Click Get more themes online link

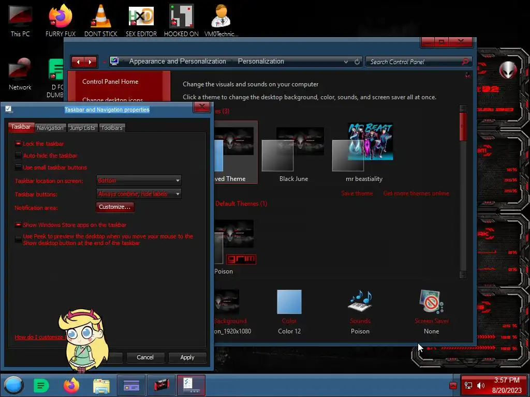(x=416, y=193)
